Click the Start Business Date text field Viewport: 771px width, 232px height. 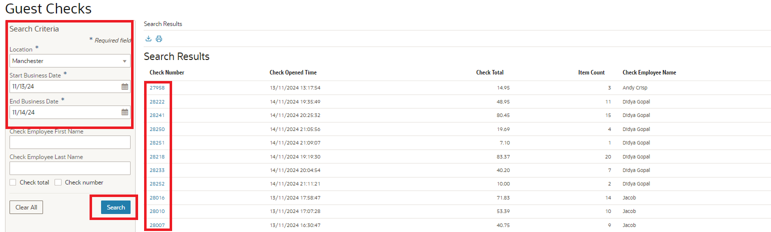65,86
